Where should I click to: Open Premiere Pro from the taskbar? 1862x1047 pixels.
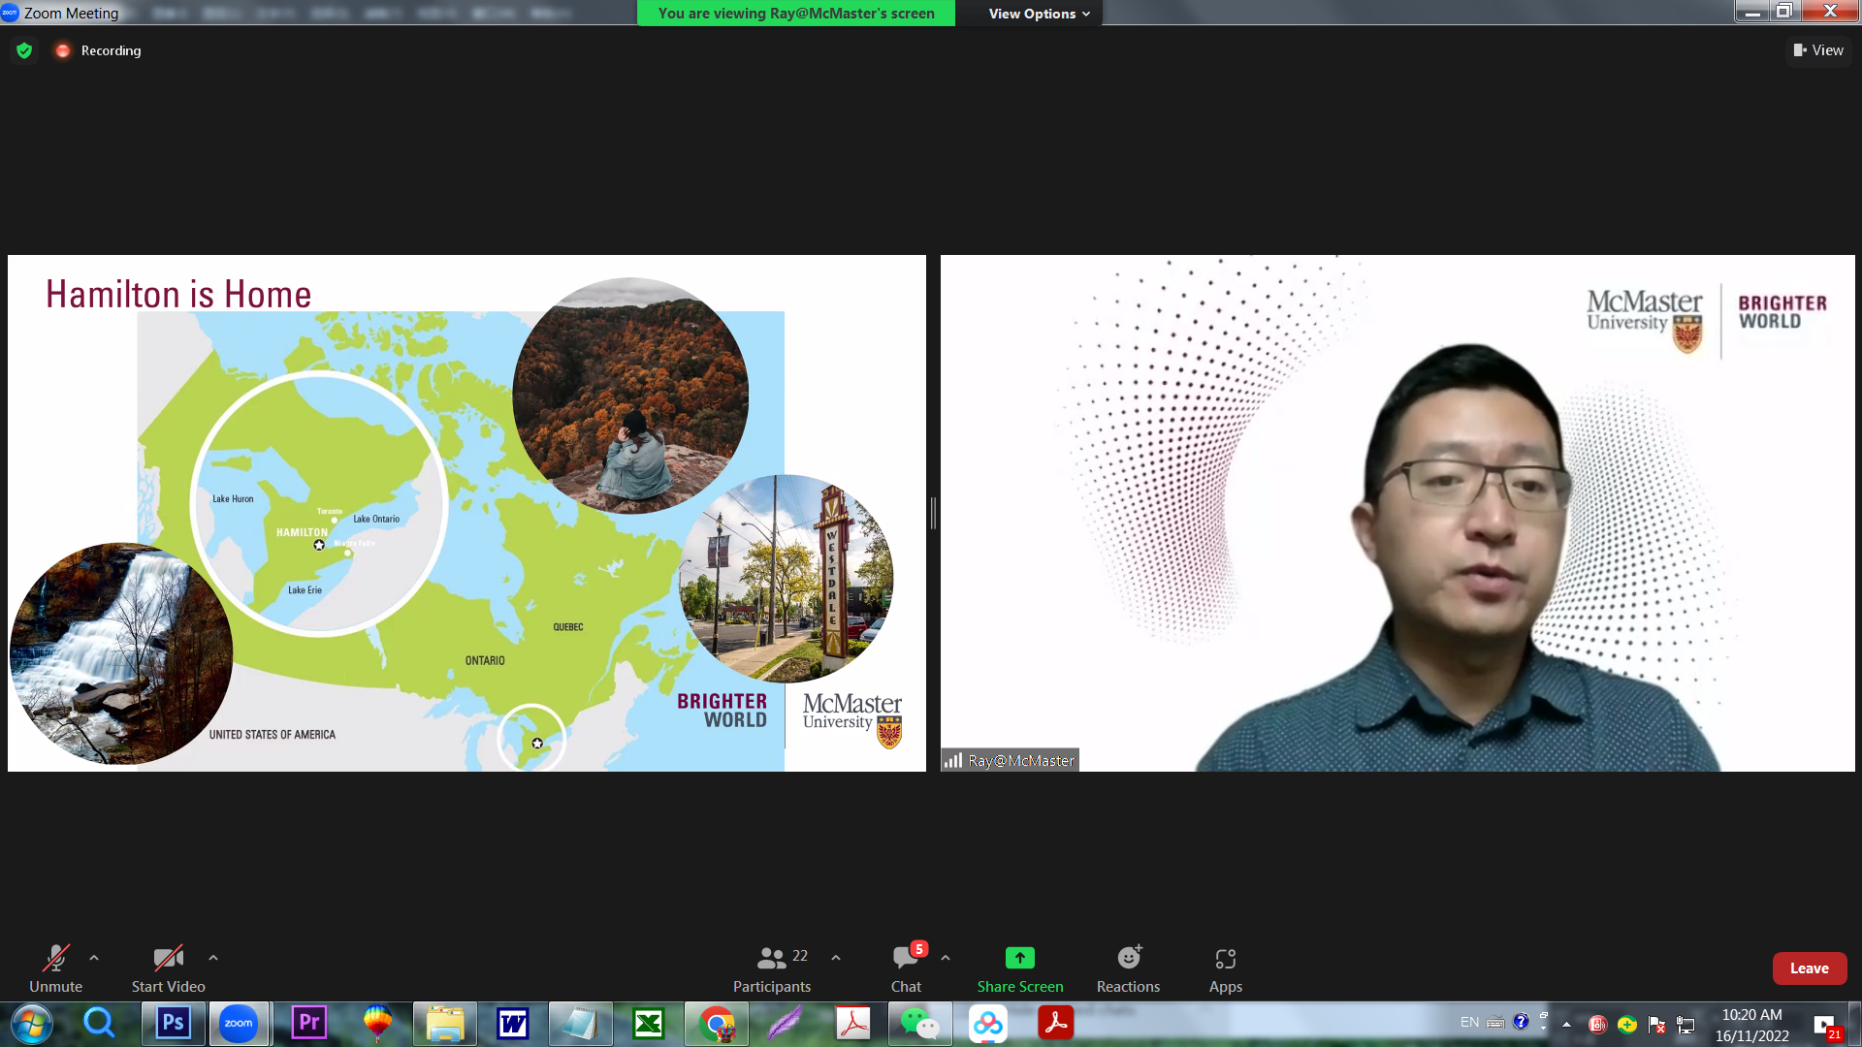tap(308, 1024)
